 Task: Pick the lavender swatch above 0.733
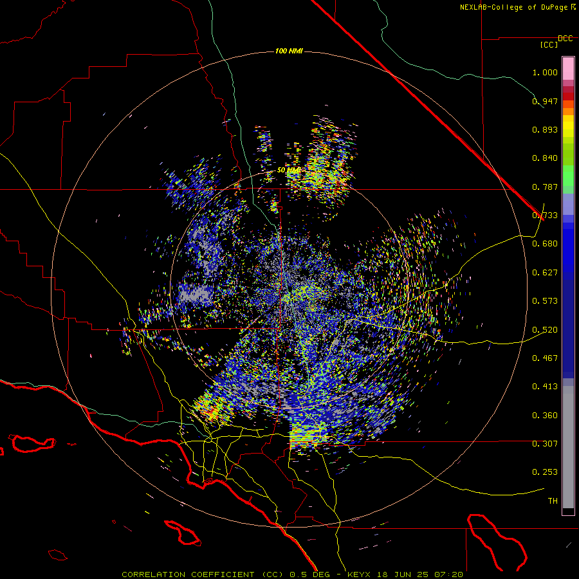pos(568,204)
